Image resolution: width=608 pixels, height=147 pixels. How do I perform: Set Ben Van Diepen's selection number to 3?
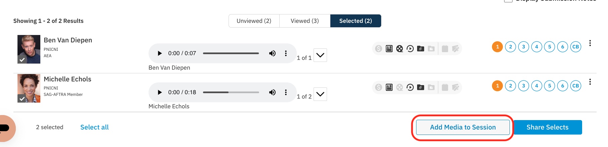[524, 47]
